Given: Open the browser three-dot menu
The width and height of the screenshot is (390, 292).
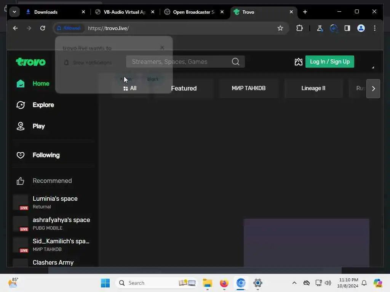Looking at the screenshot, I should [375, 28].
